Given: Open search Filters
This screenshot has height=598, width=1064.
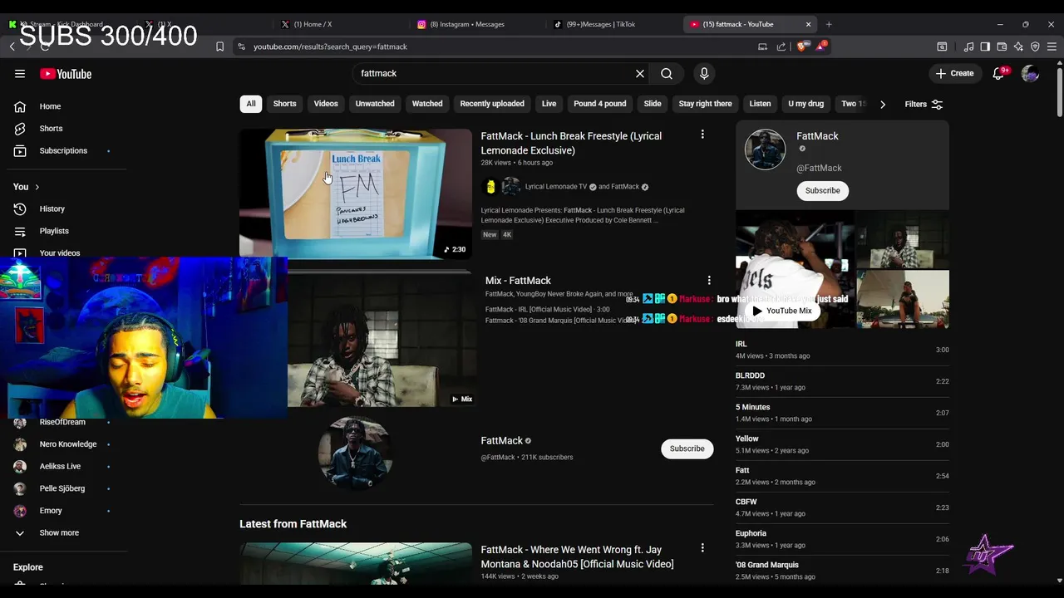Looking at the screenshot, I should 924,105.
